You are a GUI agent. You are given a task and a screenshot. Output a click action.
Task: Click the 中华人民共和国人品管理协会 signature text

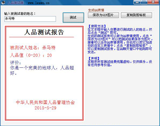click(x=45, y=102)
